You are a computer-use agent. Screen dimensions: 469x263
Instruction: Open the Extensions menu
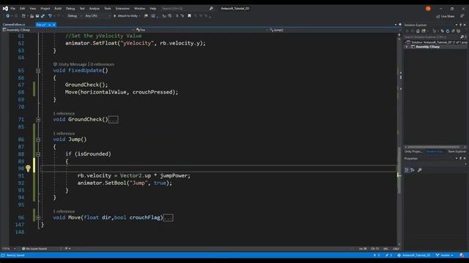122,8
